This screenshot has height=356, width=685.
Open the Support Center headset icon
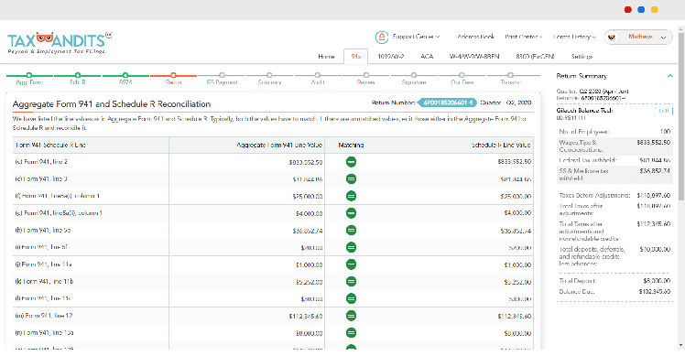382,38
